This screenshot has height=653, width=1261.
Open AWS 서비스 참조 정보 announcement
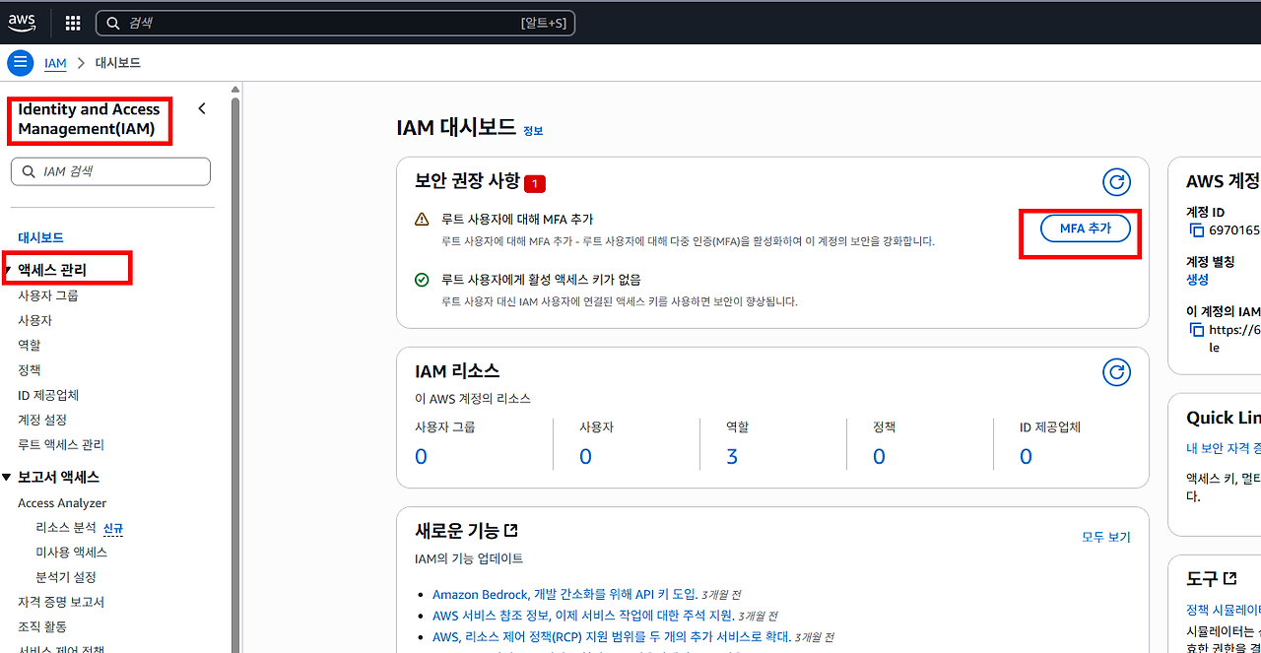(585, 616)
